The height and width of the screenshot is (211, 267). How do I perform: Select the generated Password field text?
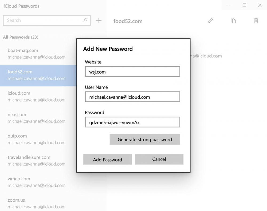tap(132, 122)
